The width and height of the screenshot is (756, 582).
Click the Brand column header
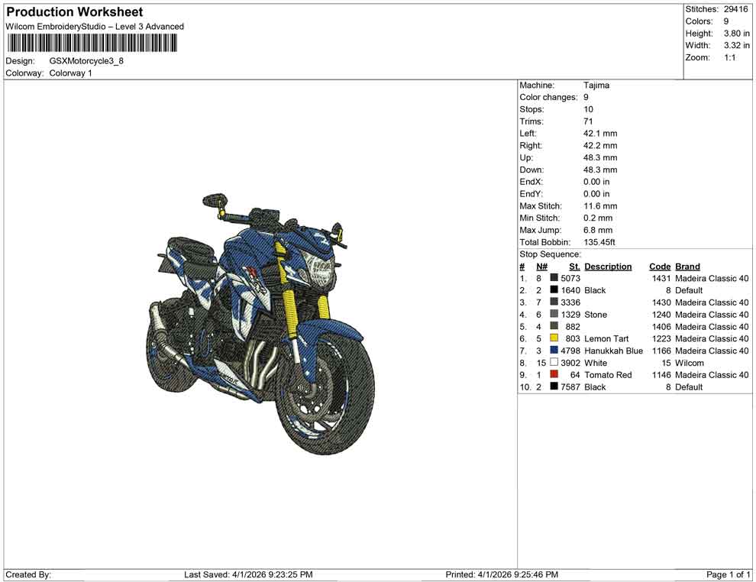tap(686, 266)
